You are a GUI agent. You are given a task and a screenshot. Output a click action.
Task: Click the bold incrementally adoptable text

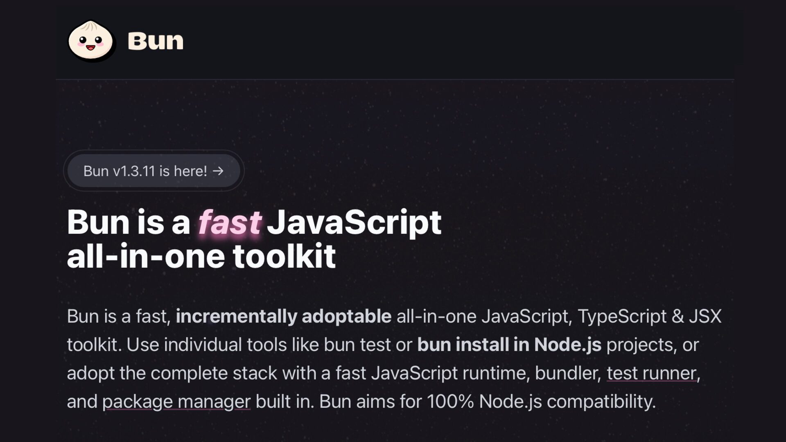click(283, 316)
